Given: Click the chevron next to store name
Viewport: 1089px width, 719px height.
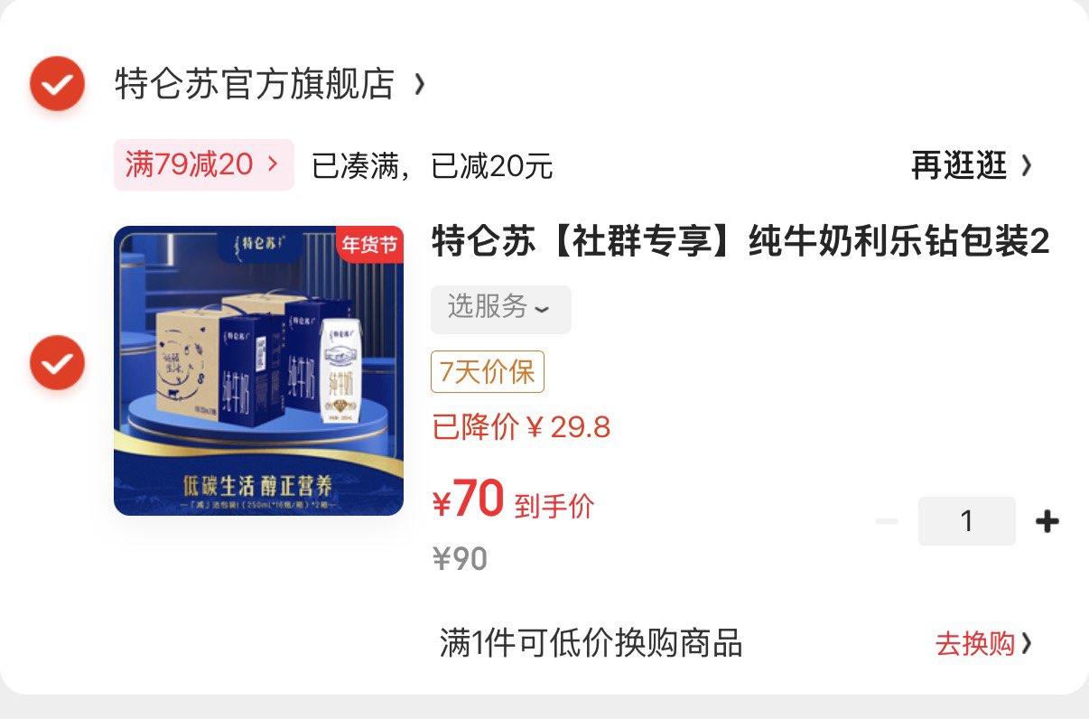Looking at the screenshot, I should point(418,85).
